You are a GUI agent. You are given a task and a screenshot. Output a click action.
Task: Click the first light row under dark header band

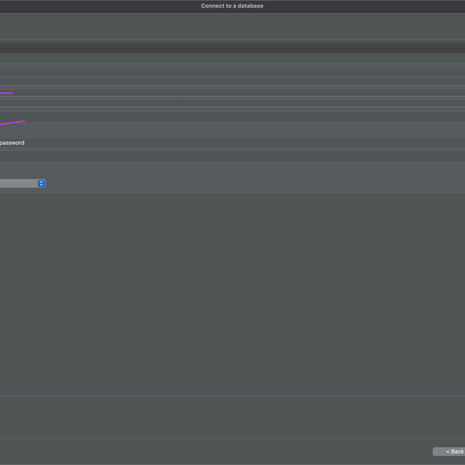(x=232, y=58)
